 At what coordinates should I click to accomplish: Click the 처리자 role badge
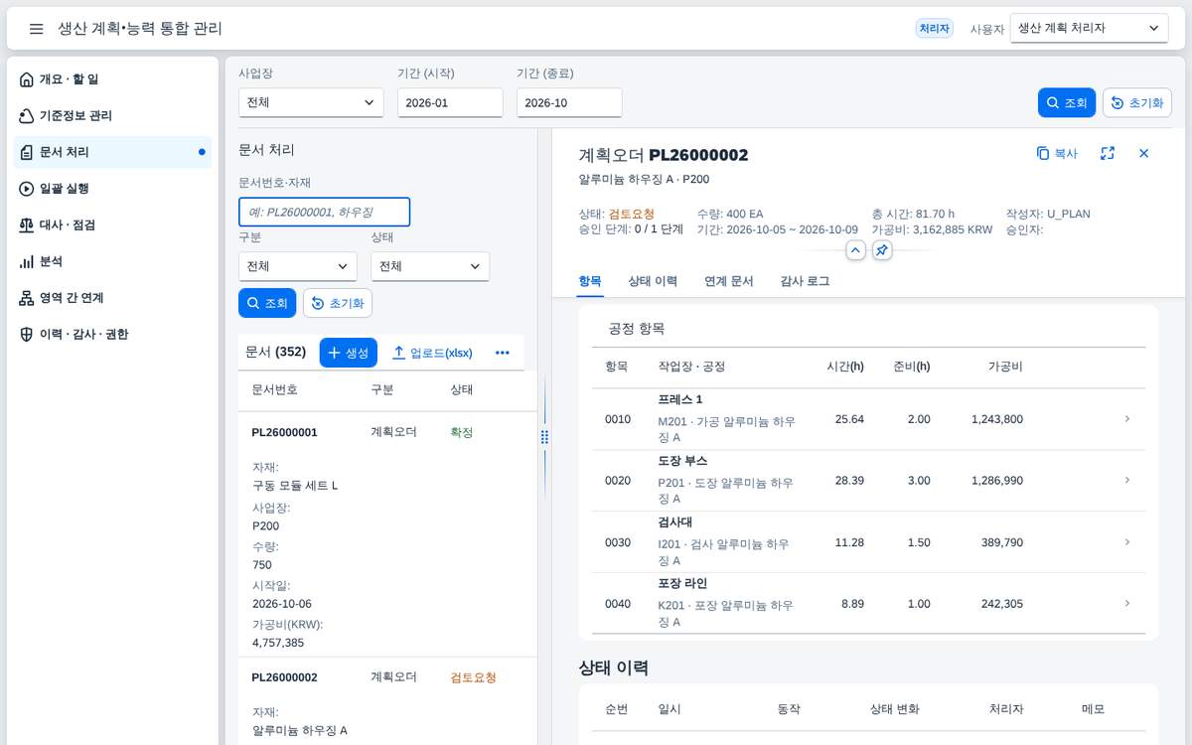point(934,29)
